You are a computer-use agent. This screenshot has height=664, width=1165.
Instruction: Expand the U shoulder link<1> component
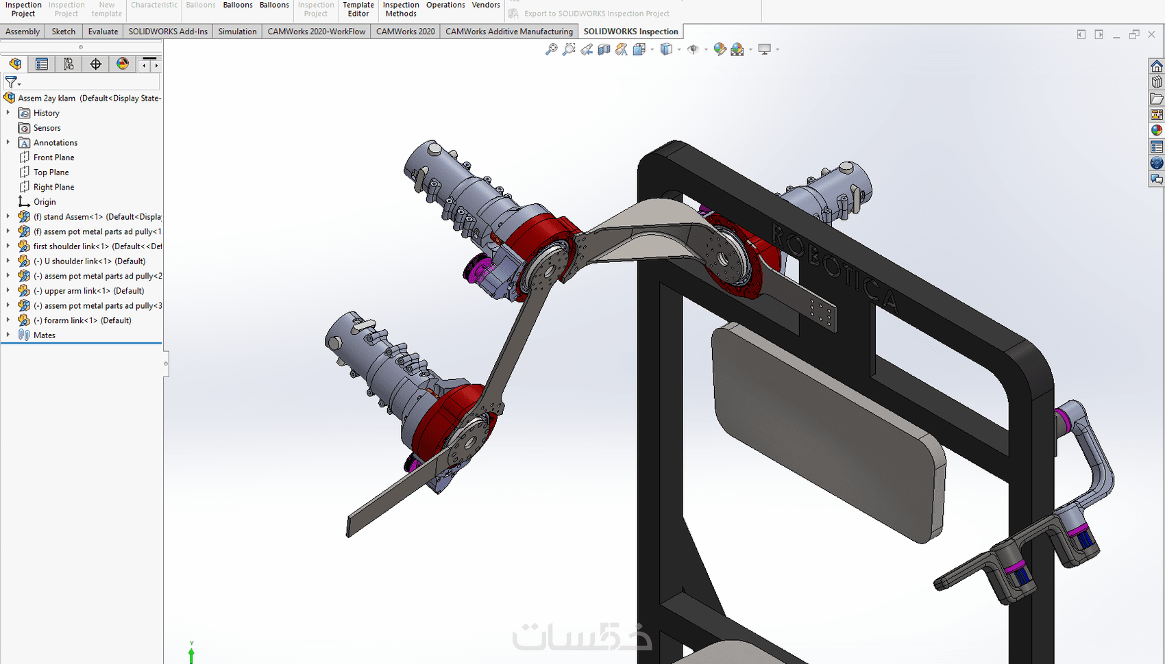coord(8,261)
